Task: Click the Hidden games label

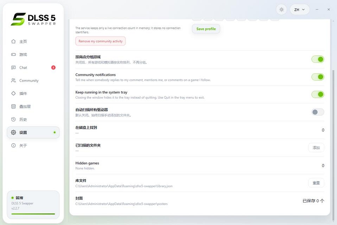Action: (87, 163)
